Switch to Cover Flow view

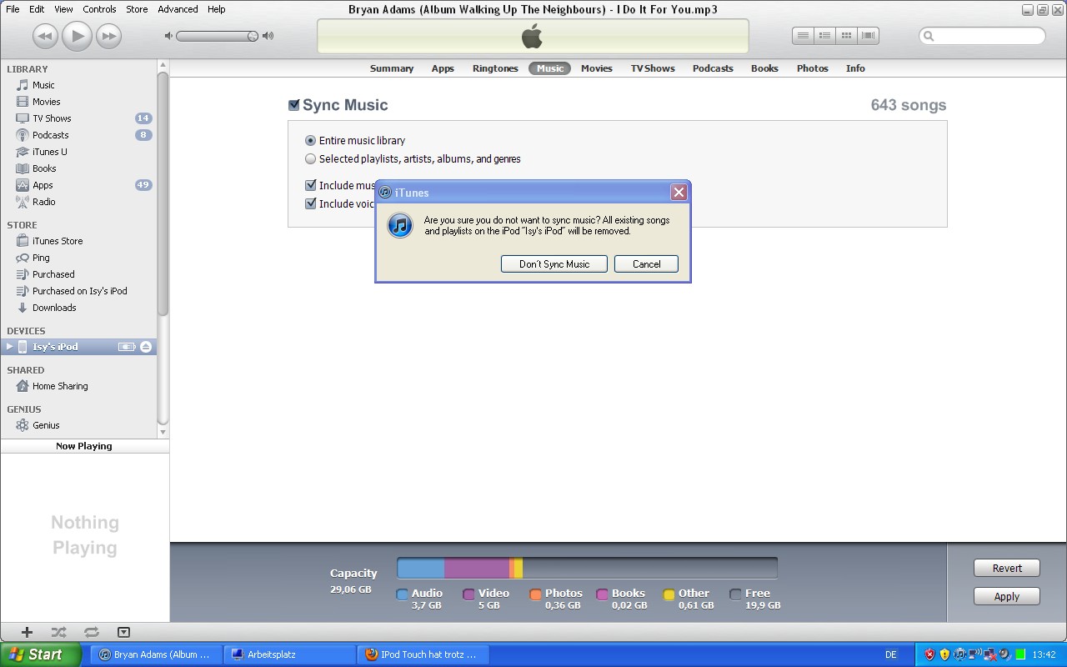[x=868, y=36]
